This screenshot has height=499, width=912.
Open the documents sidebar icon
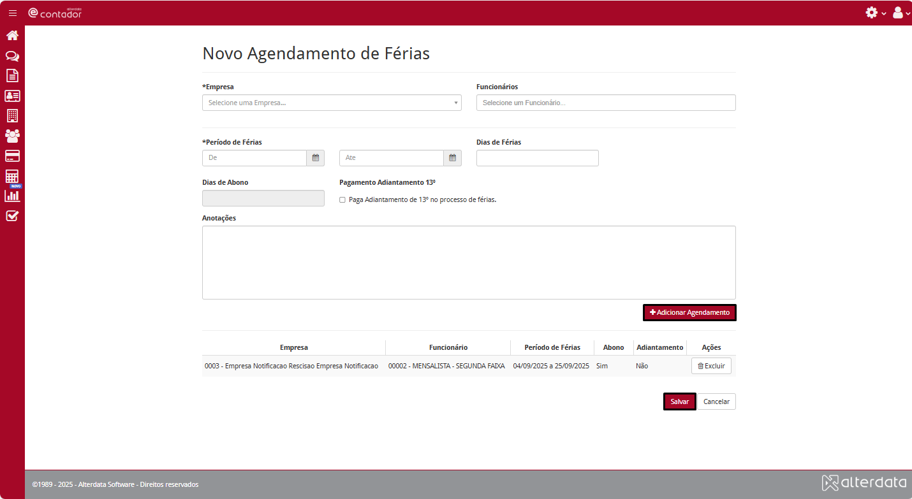(x=12, y=76)
